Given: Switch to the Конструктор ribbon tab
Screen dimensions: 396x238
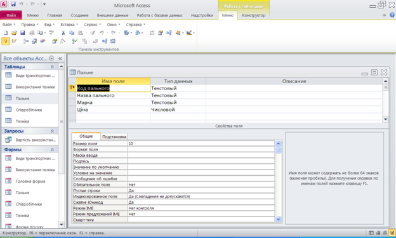Looking at the screenshot, I should tap(254, 15).
